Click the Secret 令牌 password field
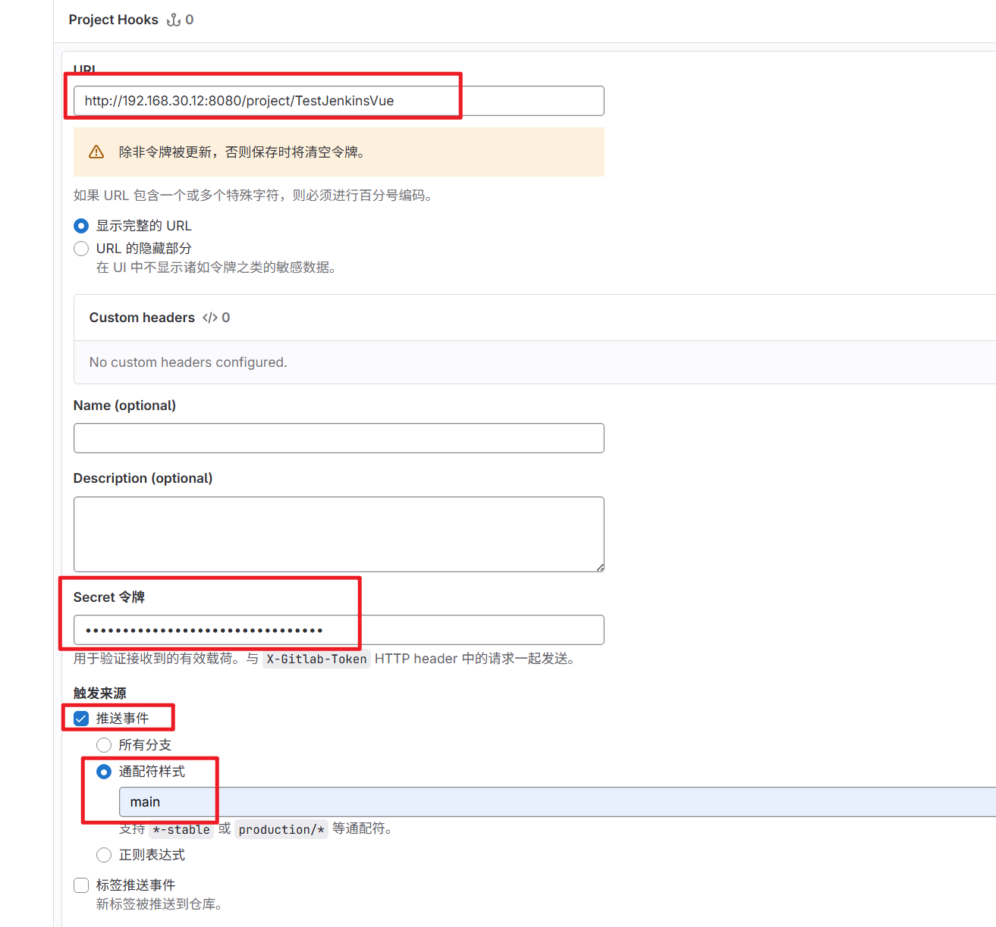996x927 pixels. pos(338,630)
